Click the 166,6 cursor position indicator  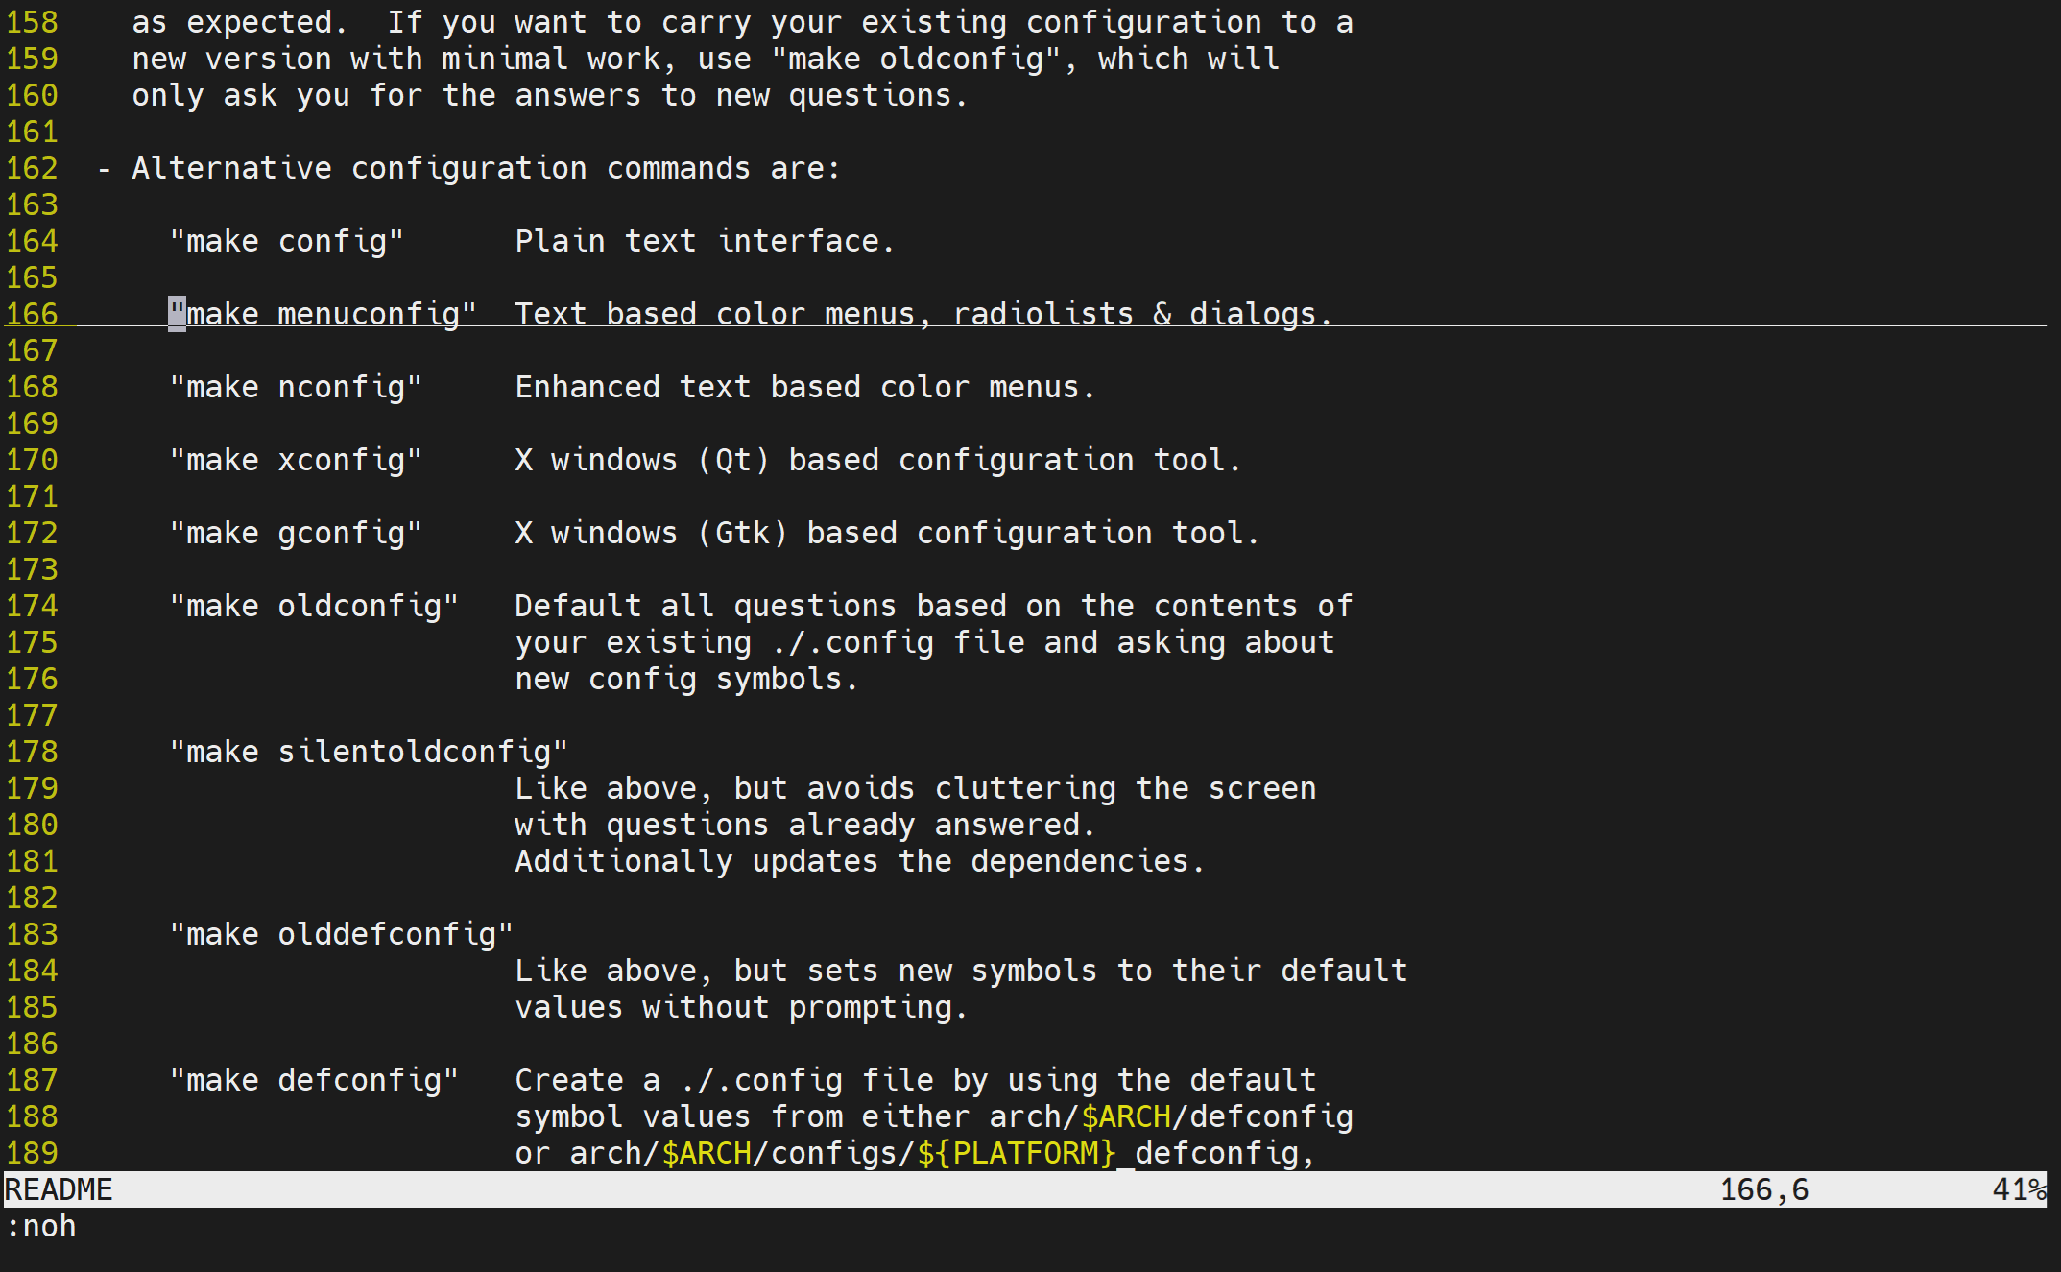coord(1763,1189)
